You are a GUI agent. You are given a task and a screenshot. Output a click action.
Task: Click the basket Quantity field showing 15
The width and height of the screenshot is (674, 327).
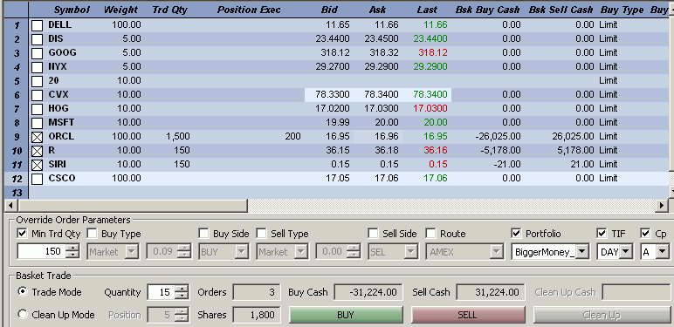[x=161, y=292]
